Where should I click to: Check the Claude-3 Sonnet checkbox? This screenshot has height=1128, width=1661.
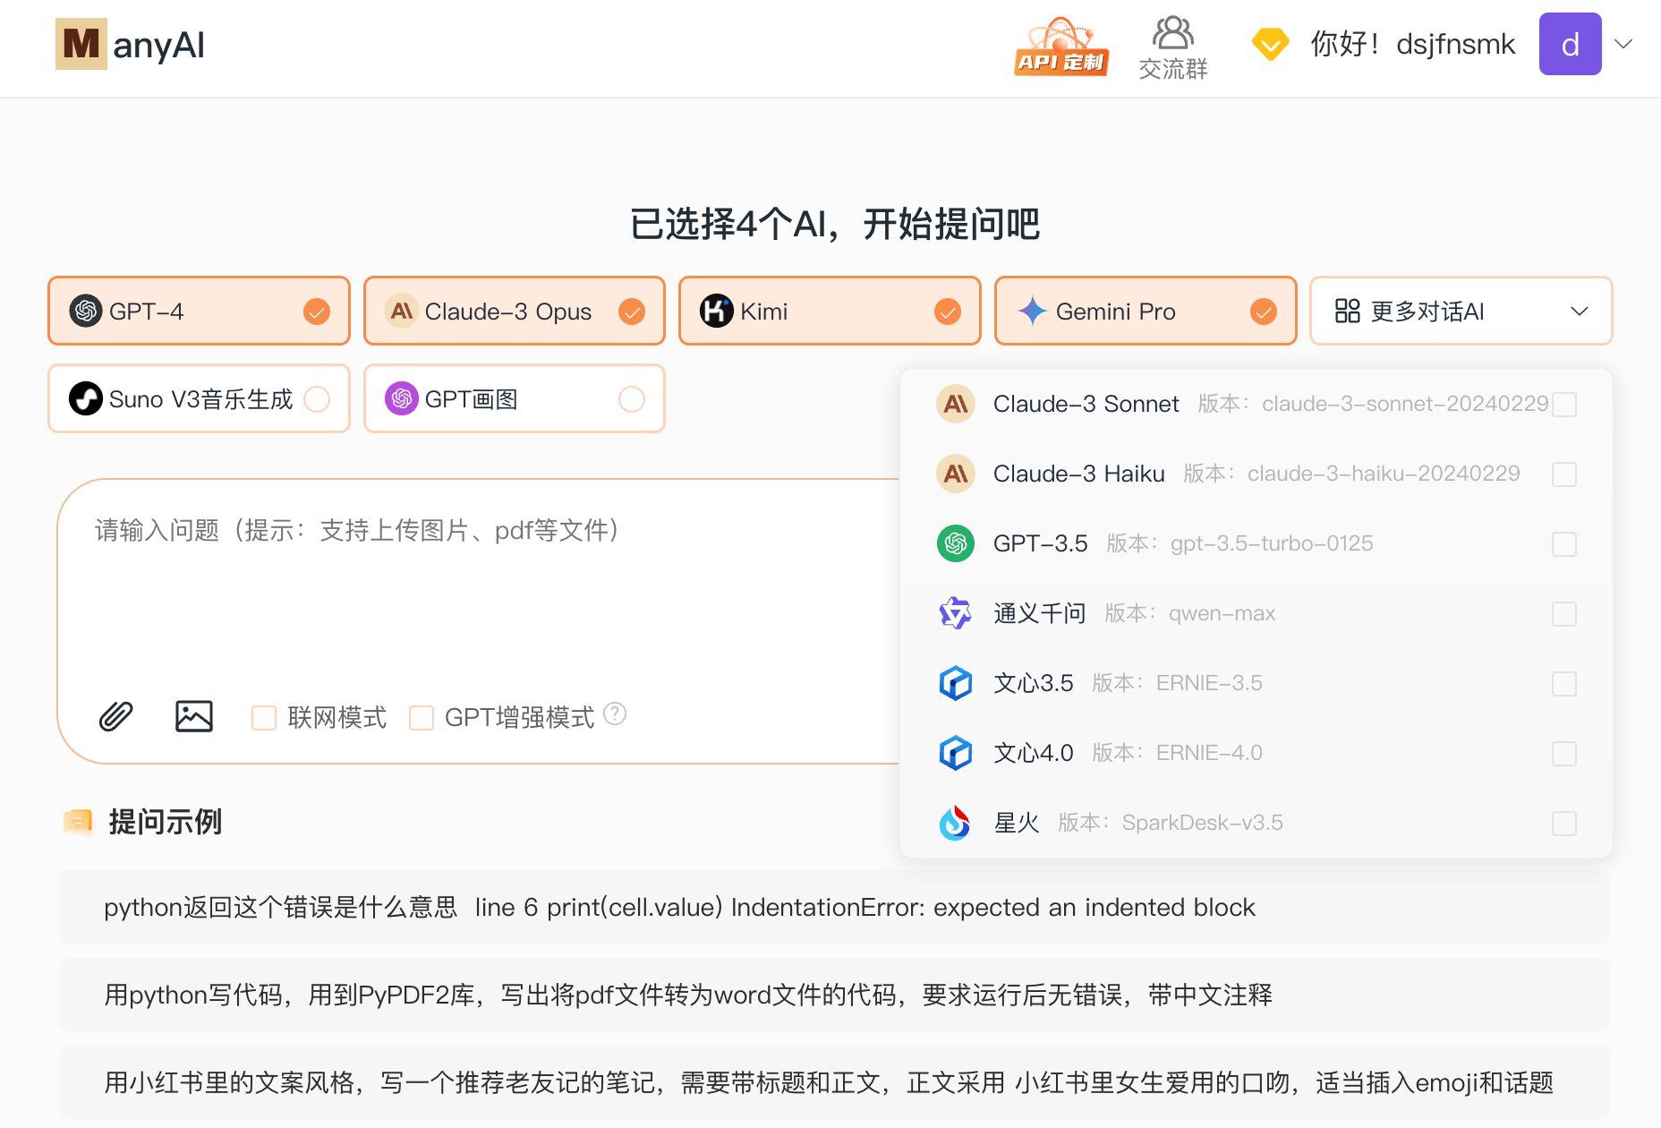coord(1564,405)
